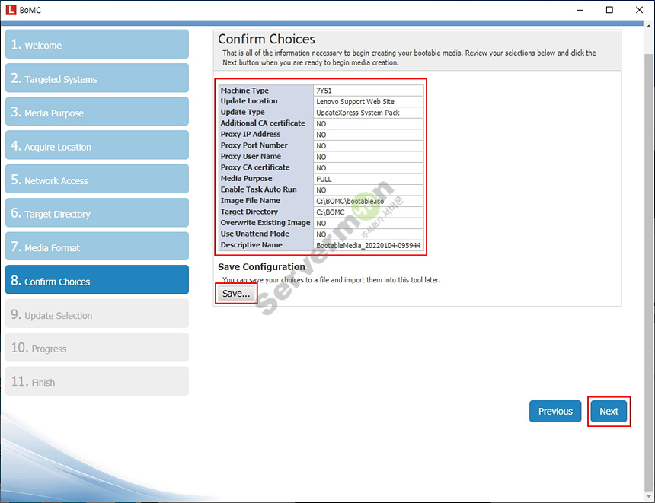This screenshot has height=503, width=655.
Task: Jump to step 4 Acquire Location
Action: 97,145
